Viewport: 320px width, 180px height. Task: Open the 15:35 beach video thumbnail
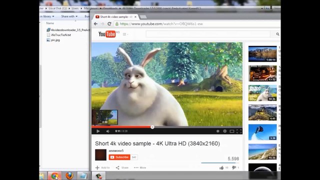pyautogui.click(x=262, y=152)
